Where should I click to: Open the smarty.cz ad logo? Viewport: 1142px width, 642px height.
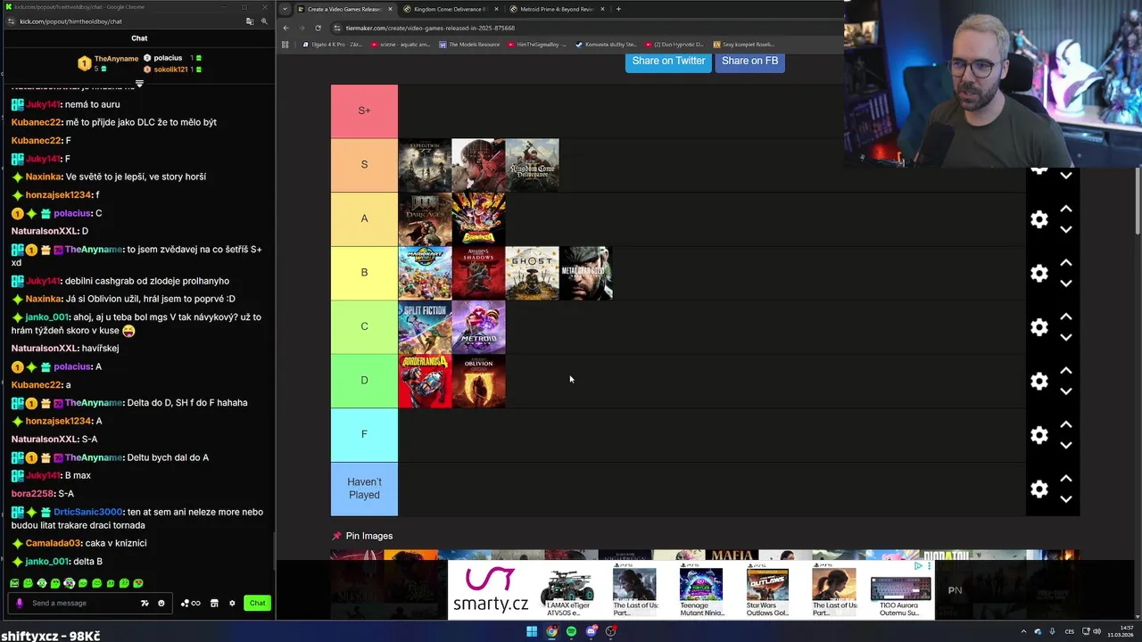[x=490, y=589]
